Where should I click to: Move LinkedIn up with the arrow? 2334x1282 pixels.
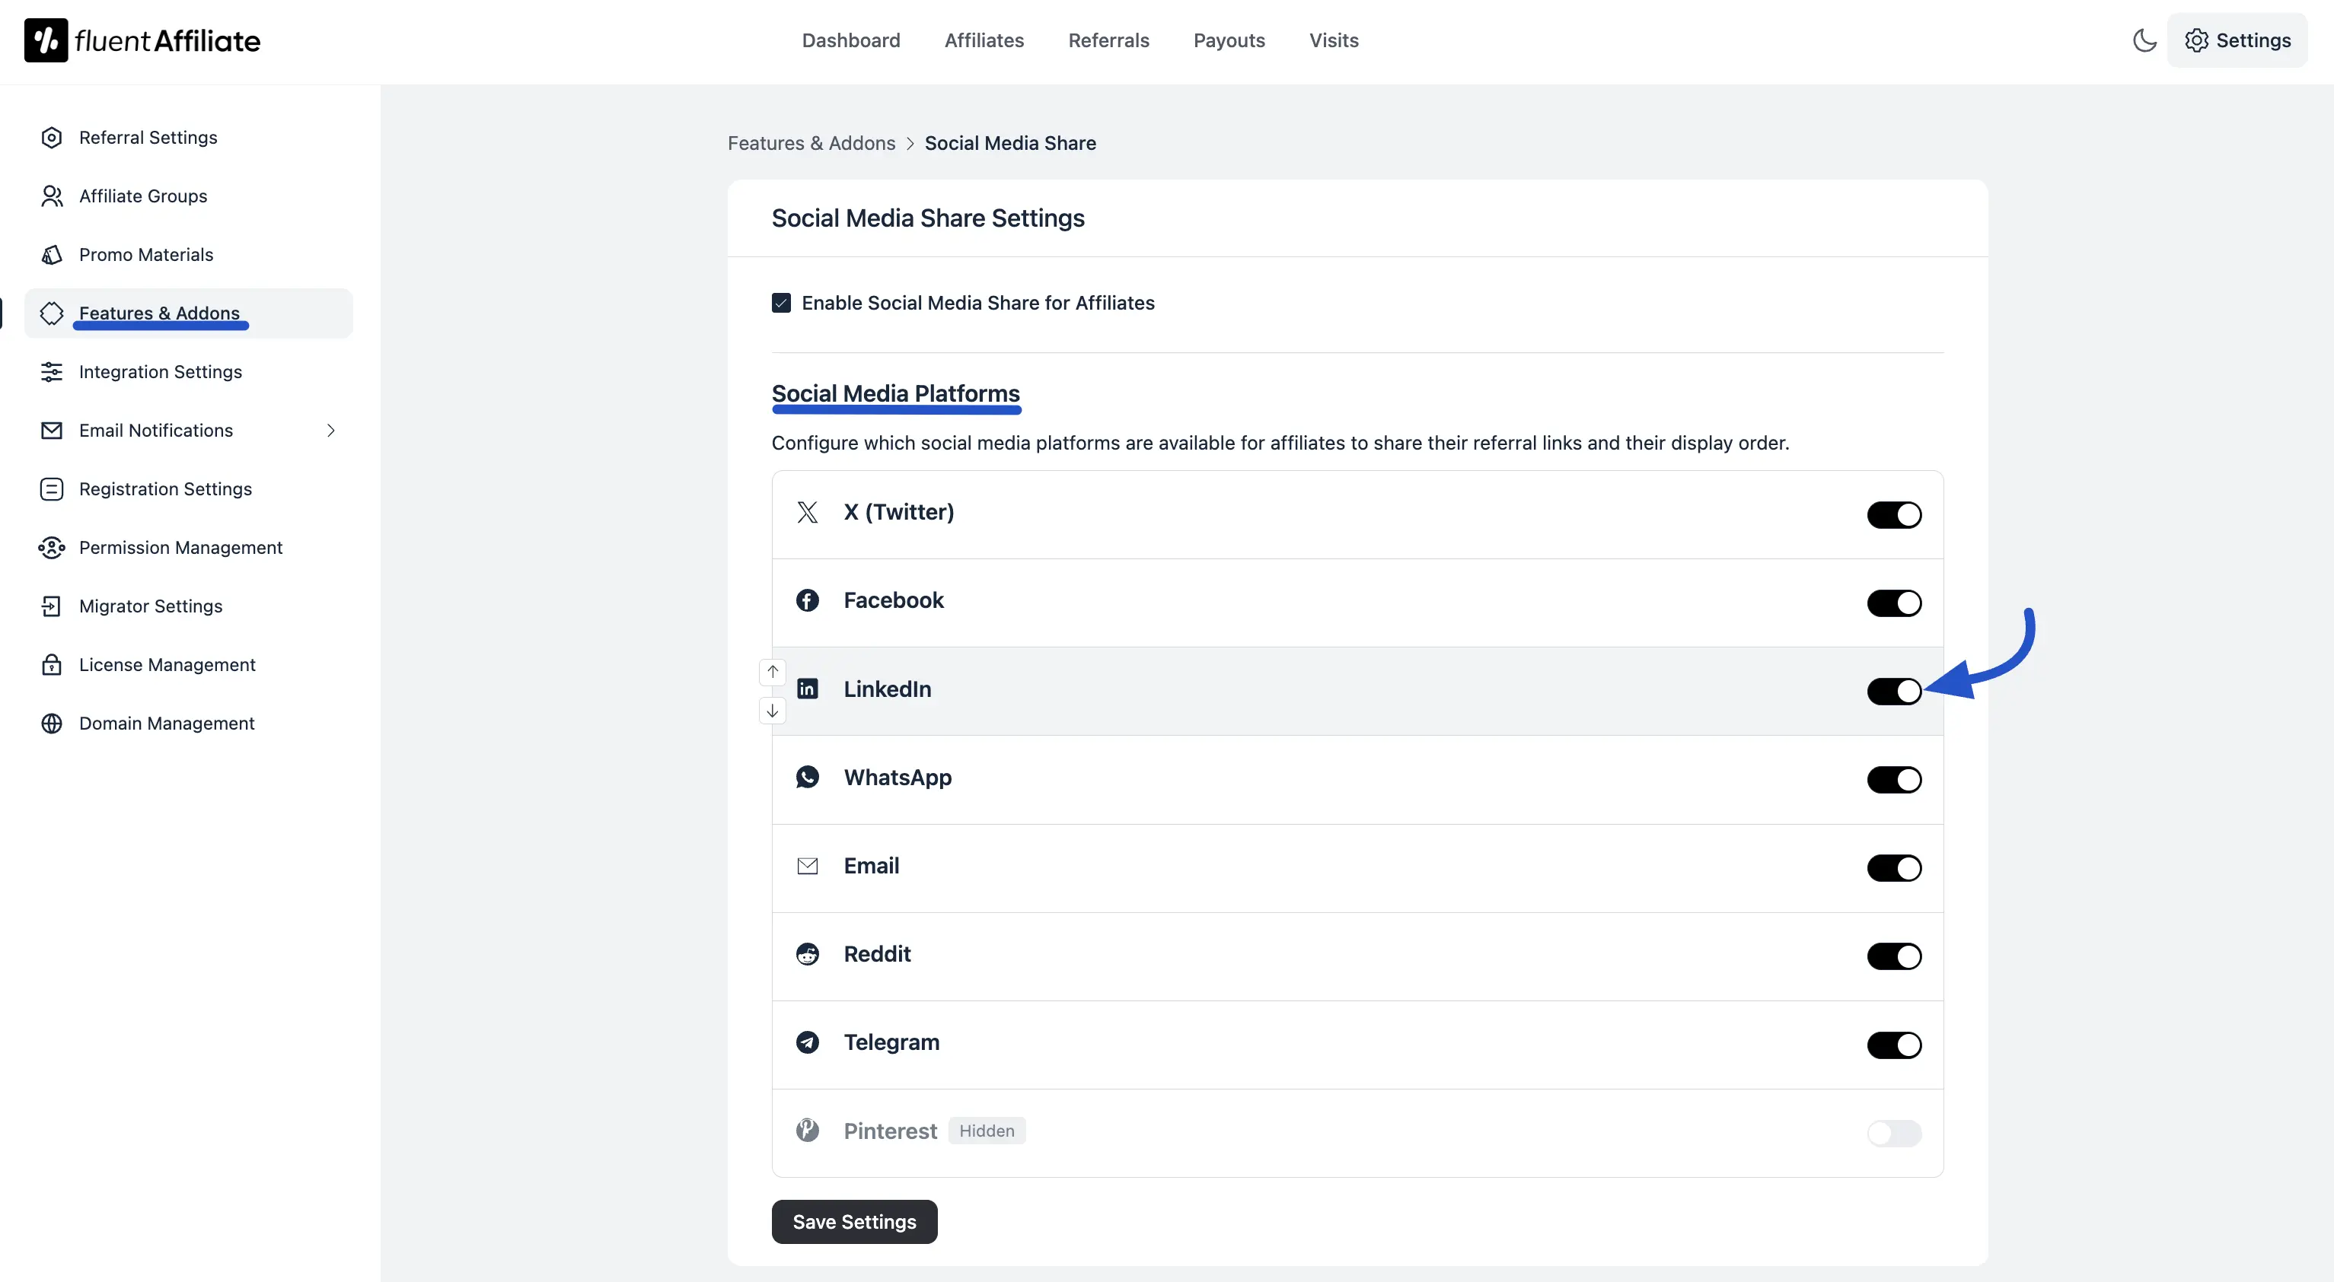coord(772,672)
